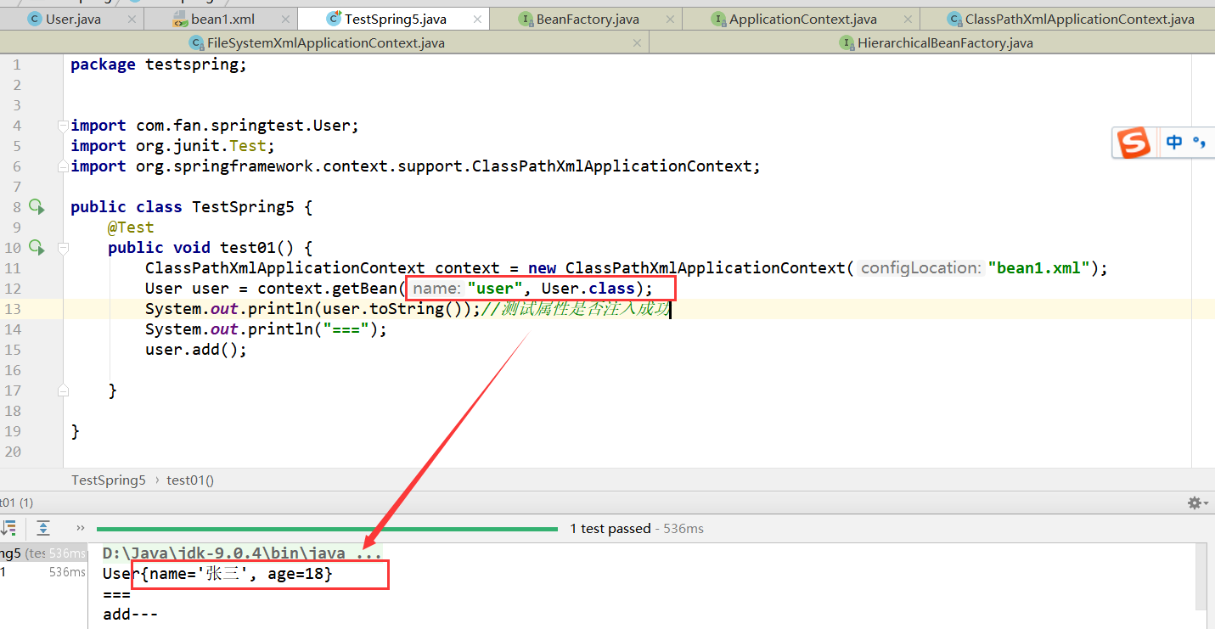Switch to the bean1.xml tab
The width and height of the screenshot is (1215, 629).
click(221, 19)
